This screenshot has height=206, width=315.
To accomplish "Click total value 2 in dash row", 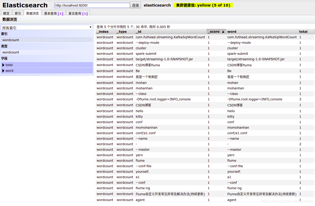I will tap(300, 144).
